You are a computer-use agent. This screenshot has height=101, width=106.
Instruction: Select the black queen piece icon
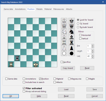tap(72, 26)
